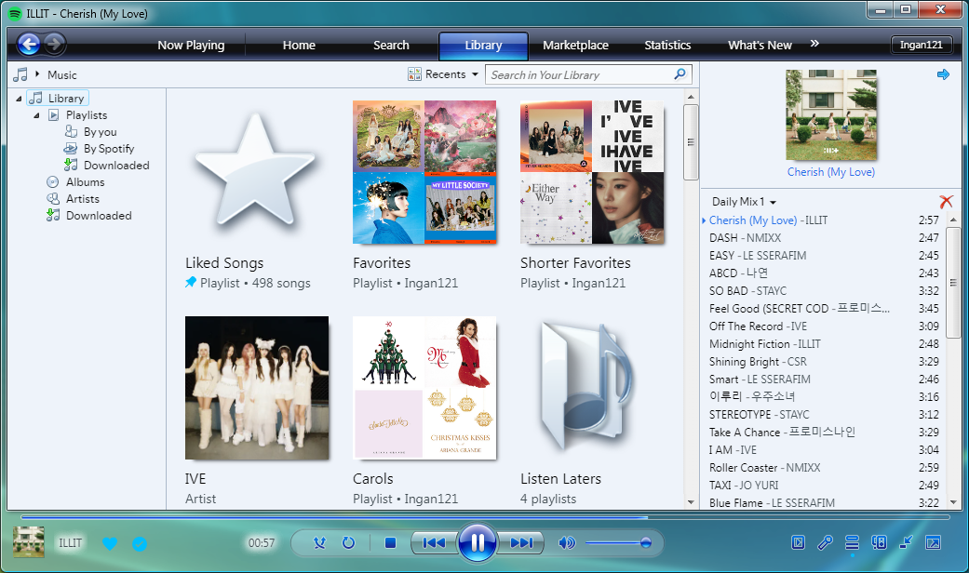Click the library grid scrollbar thumb
969x573 pixels.
click(691, 142)
